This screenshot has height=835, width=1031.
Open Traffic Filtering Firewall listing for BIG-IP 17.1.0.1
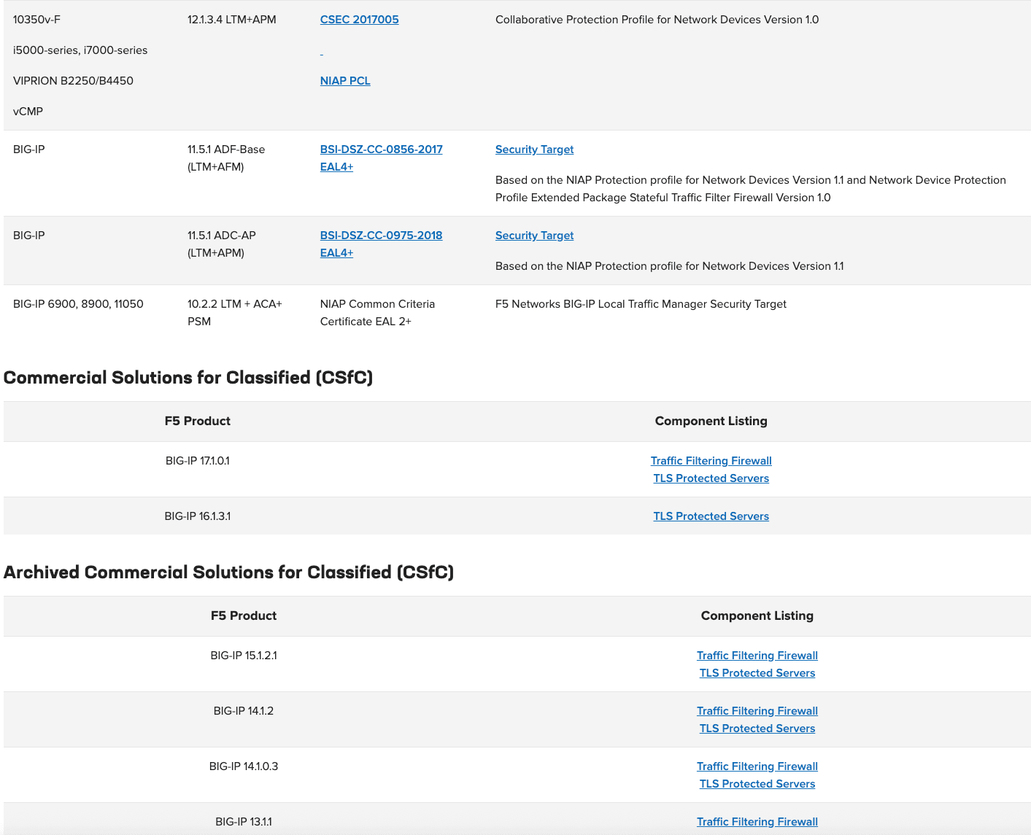click(x=711, y=460)
